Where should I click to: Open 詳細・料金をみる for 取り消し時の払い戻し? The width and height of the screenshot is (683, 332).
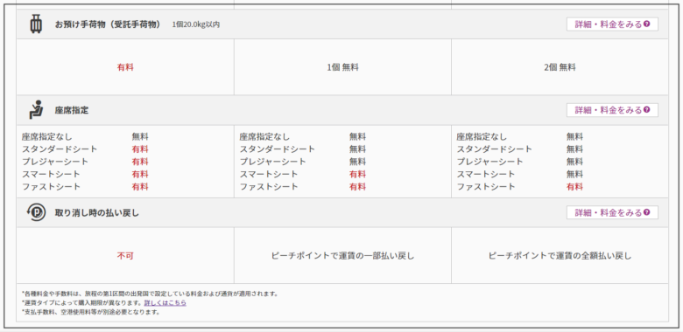[612, 213]
